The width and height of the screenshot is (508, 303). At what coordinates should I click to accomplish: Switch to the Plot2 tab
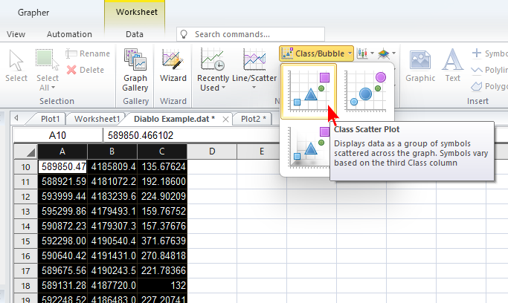(x=254, y=118)
